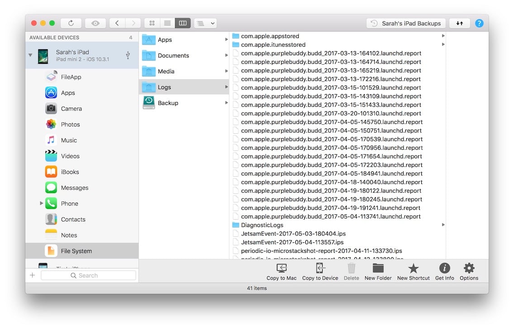This screenshot has height=330, width=514.
Task: Expand the Apps folder arrow
Action: [226, 39]
